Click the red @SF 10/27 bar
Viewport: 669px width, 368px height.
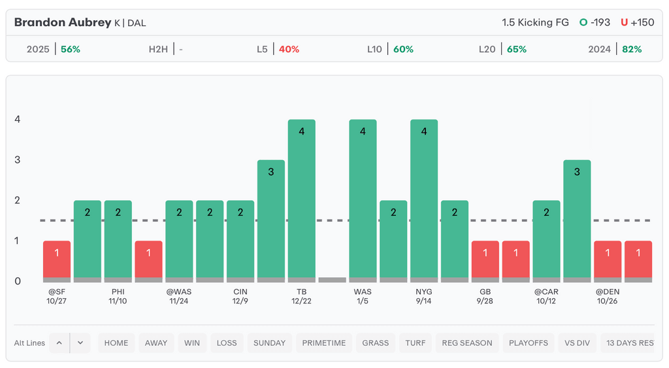[57, 261]
